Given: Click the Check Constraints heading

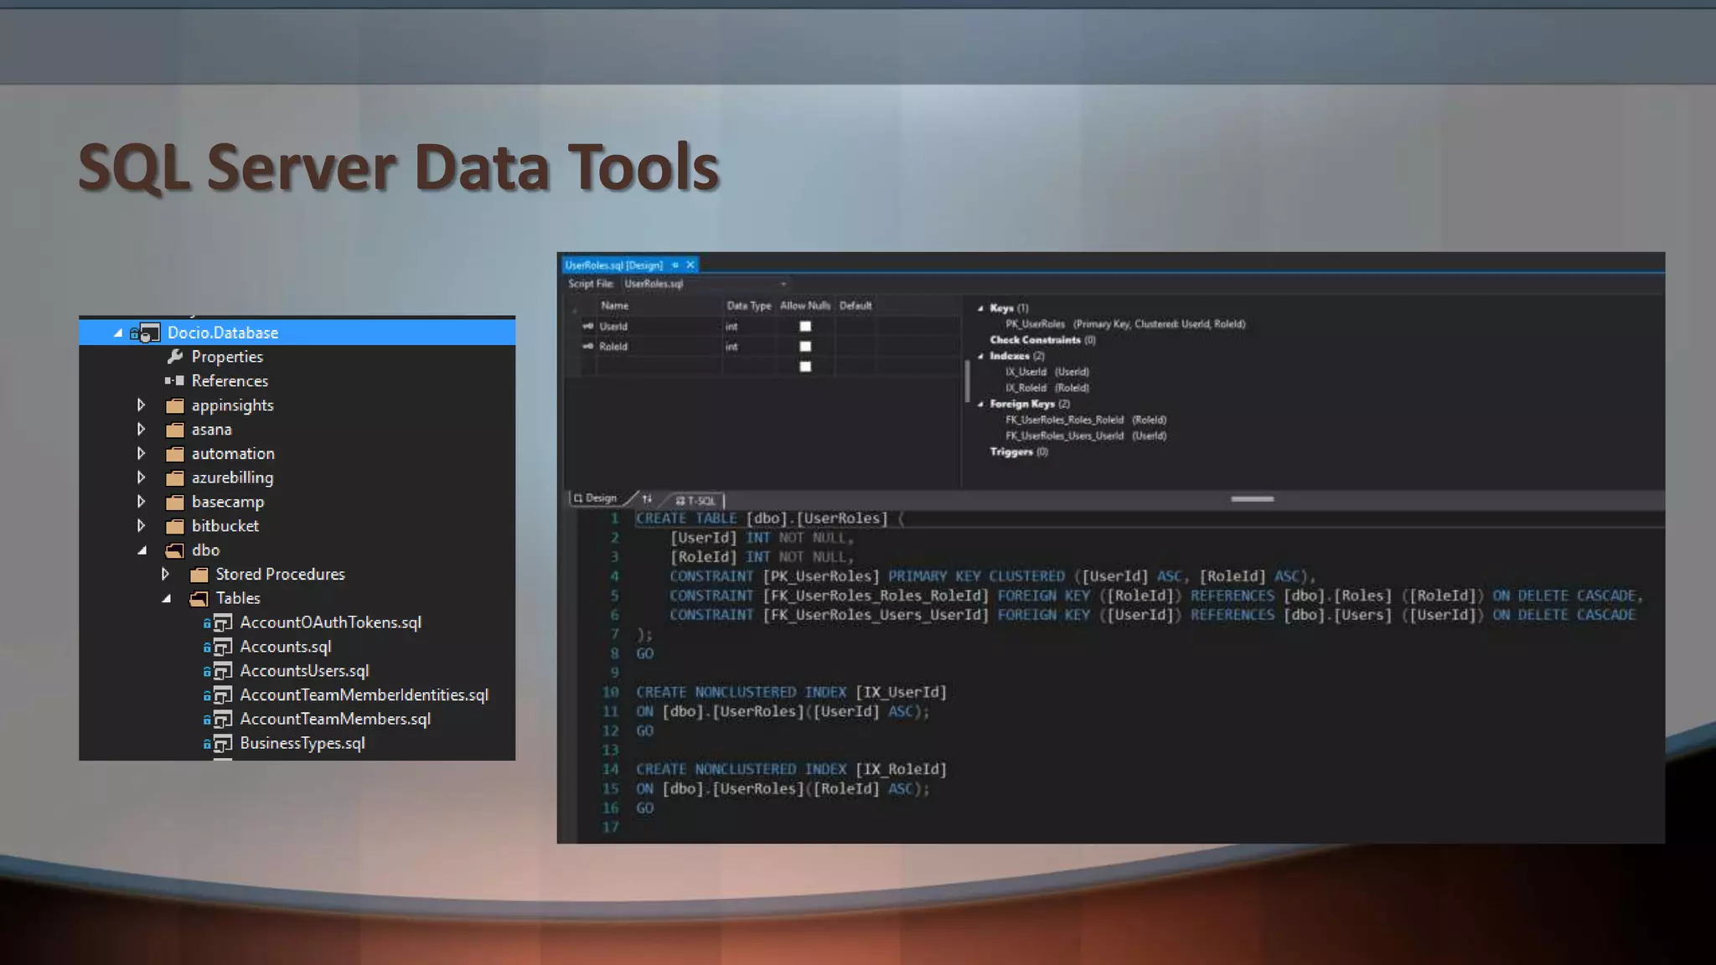Looking at the screenshot, I should pyautogui.click(x=1042, y=340).
